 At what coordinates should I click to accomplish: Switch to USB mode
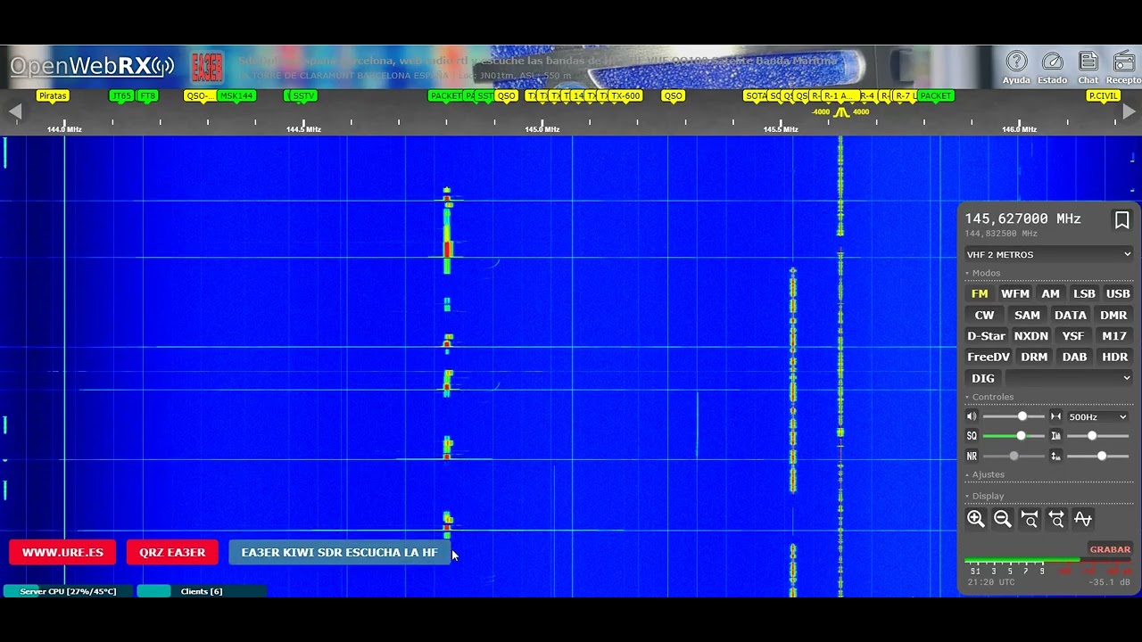pyautogui.click(x=1118, y=294)
